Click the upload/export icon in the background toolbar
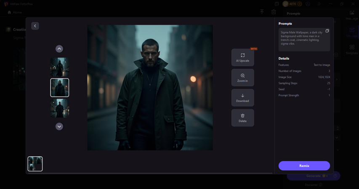 point(262,12)
